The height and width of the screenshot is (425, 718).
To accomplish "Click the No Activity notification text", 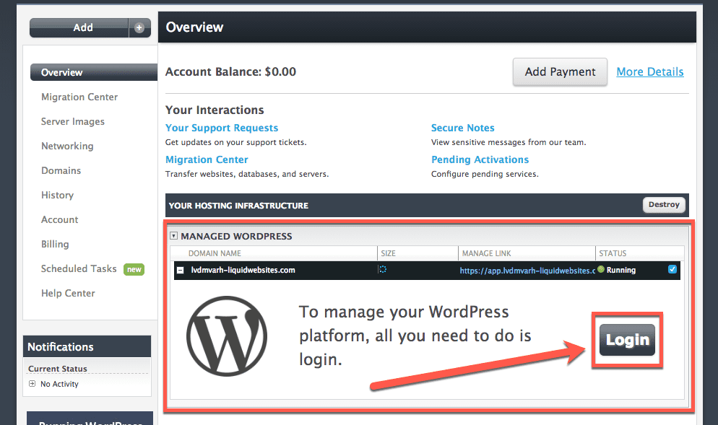I will pos(59,384).
